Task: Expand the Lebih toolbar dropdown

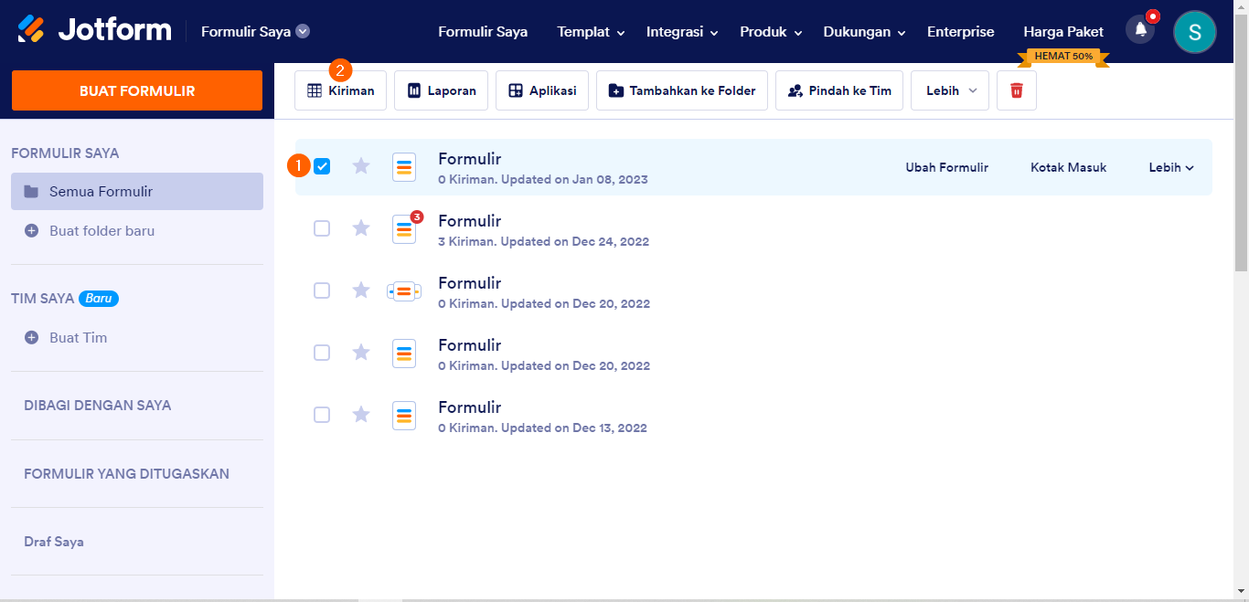Action: 950,90
